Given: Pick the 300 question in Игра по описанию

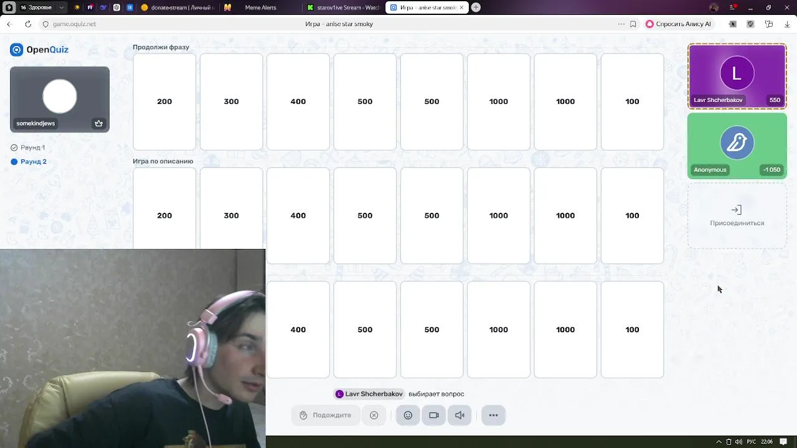Looking at the screenshot, I should [x=231, y=208].
